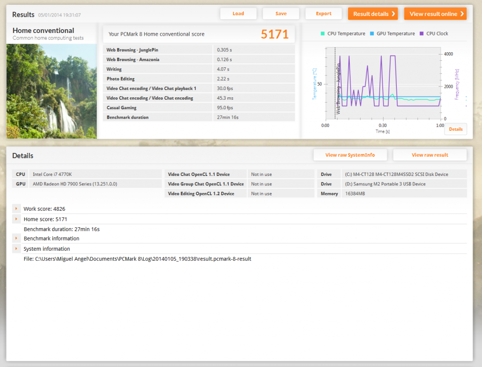Viewport: 482px width, 367px height.
Task: Select the Casual Gaming row
Action: pyautogui.click(x=199, y=108)
